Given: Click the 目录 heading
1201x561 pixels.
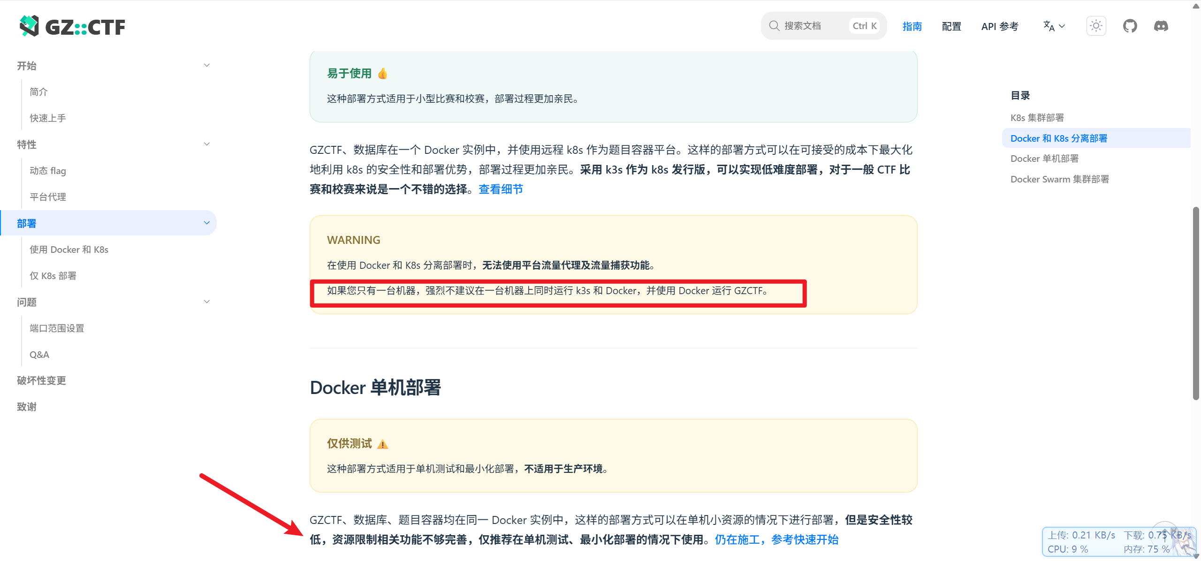Looking at the screenshot, I should (1020, 95).
